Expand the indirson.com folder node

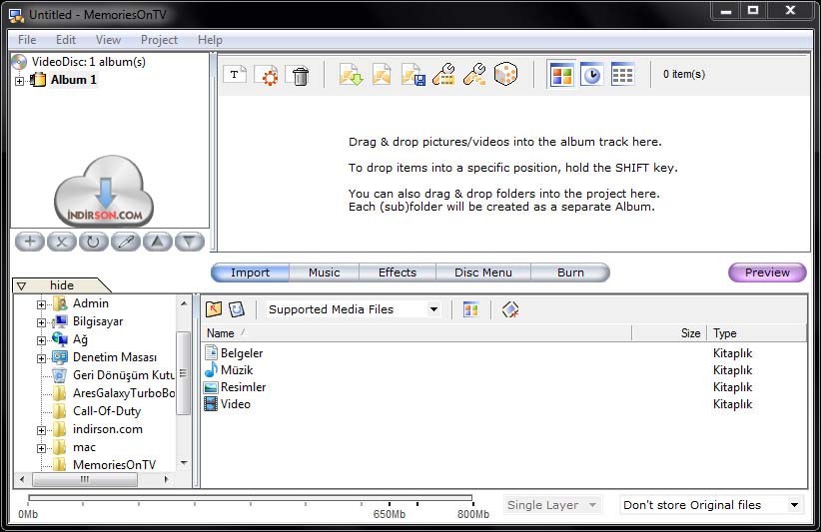coord(41,430)
